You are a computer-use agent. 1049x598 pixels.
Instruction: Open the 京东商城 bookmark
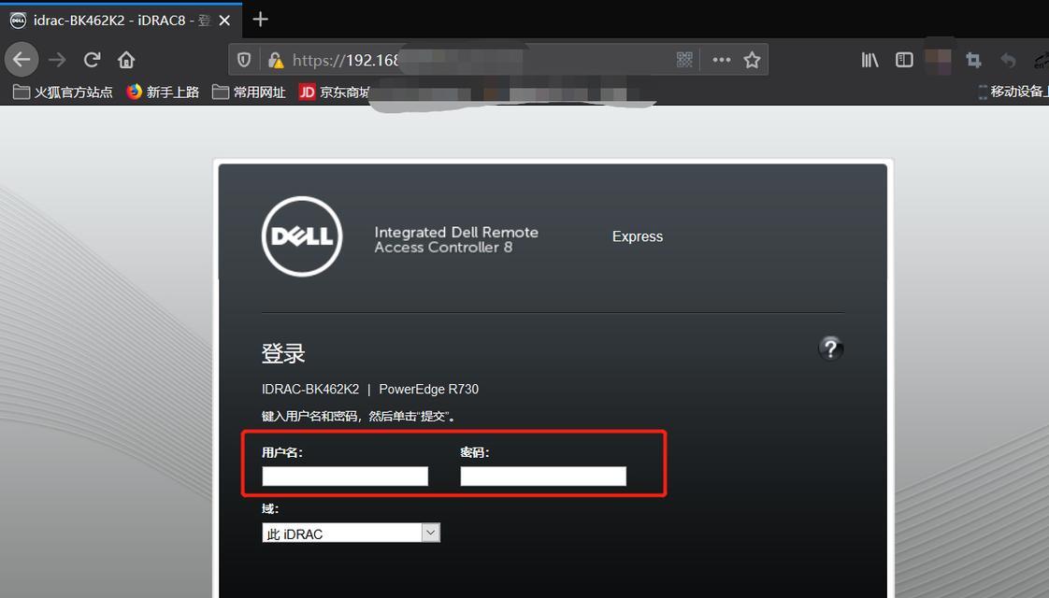point(334,92)
